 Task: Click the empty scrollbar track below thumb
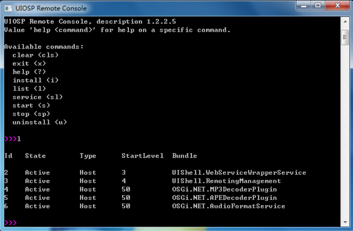click(345, 132)
